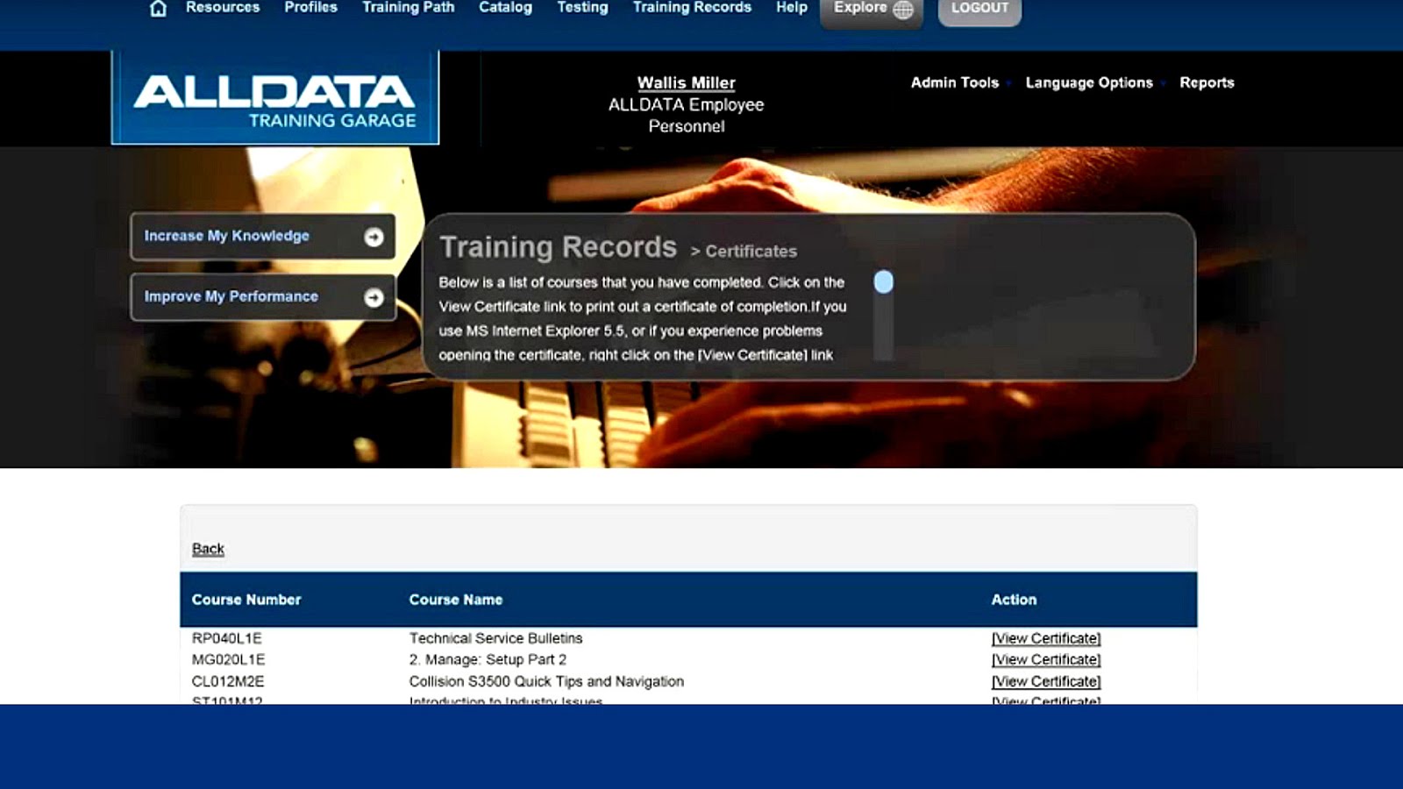Screen dimensions: 1403x789
Task: Open the Reports page
Action: pyautogui.click(x=1207, y=82)
